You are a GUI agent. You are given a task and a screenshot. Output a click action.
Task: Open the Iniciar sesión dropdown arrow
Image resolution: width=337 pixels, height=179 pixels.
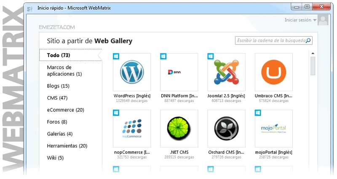pos(315,20)
